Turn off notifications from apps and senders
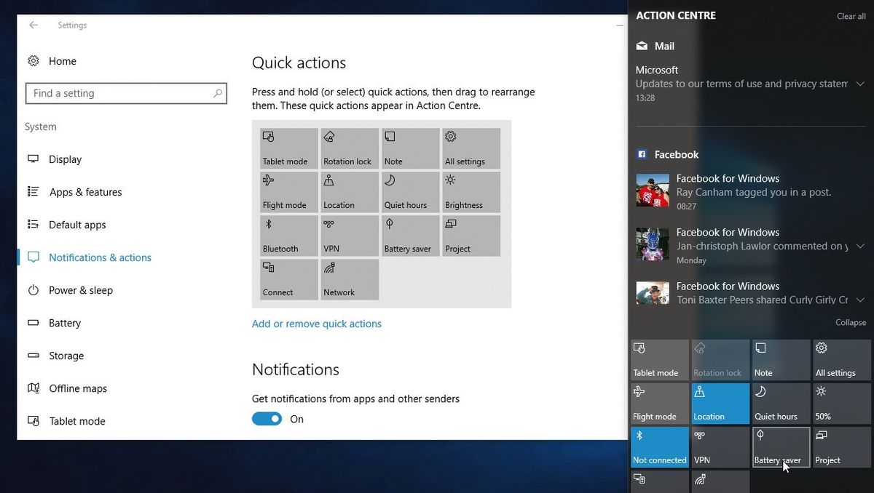Viewport: 874px width, 493px height. click(x=267, y=419)
